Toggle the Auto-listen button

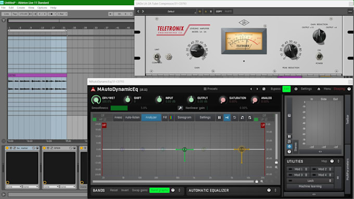[132, 117]
